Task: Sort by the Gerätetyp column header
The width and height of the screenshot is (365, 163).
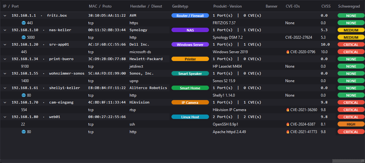Action: pos(180,6)
